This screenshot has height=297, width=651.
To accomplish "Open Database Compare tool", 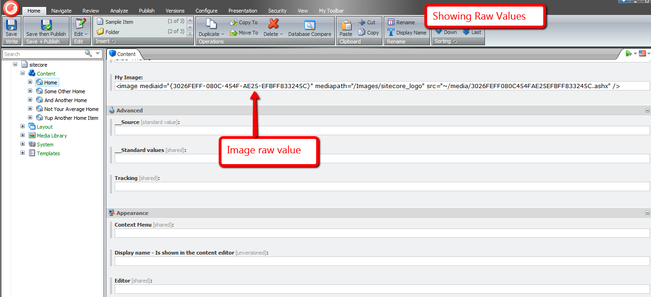I will pos(310,25).
